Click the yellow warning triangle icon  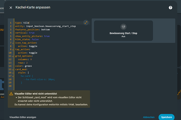tap(11, 94)
